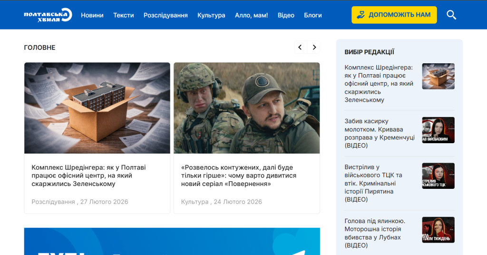
Task: Go to previous slide in Головне carousel
Action: pyautogui.click(x=300, y=47)
